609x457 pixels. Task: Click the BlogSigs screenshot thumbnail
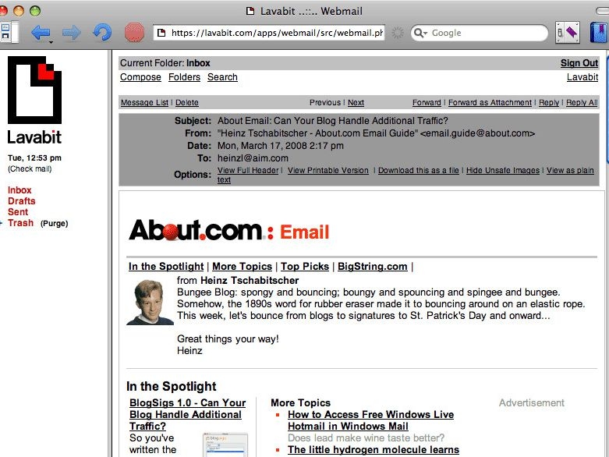pyautogui.click(x=225, y=445)
